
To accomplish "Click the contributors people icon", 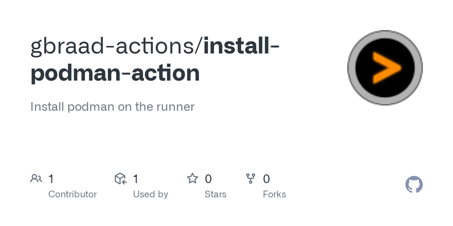I will click(x=36, y=179).
